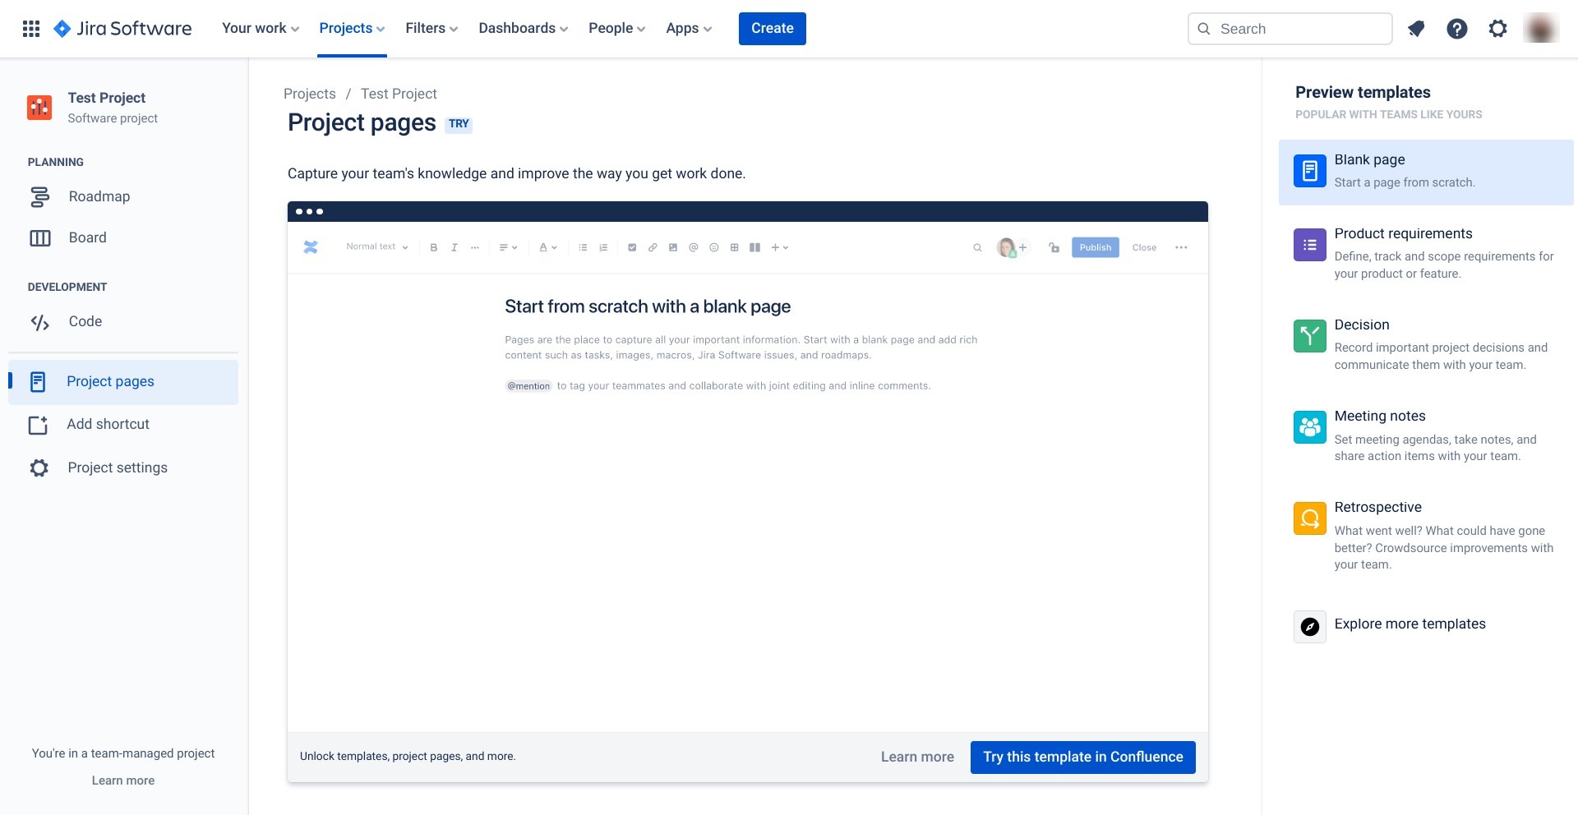Click inside the Search field
This screenshot has height=815, width=1578.
point(1290,29)
